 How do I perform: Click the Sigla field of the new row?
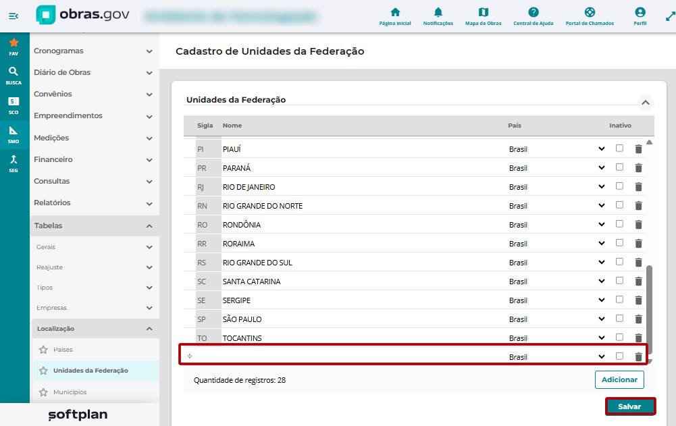[x=208, y=356]
